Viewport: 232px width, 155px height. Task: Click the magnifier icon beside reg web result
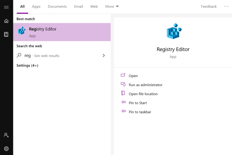[19, 55]
